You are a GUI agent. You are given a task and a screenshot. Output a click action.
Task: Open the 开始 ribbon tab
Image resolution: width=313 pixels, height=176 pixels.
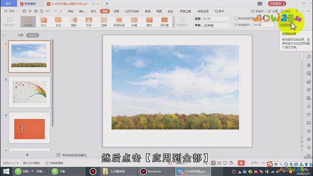(x=70, y=11)
